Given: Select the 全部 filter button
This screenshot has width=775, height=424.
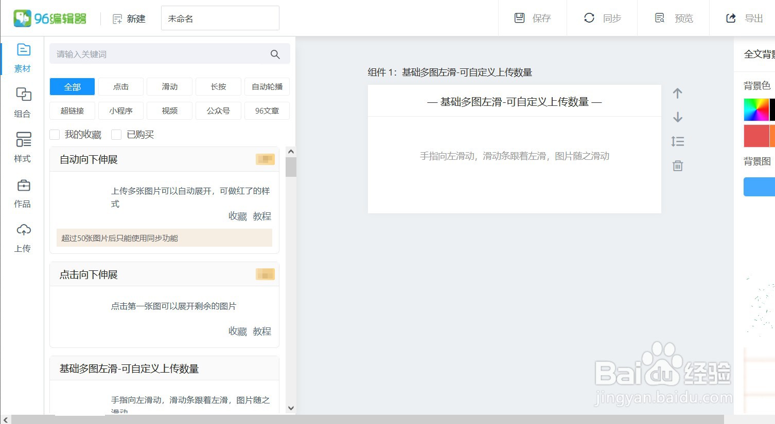Looking at the screenshot, I should click(x=72, y=86).
